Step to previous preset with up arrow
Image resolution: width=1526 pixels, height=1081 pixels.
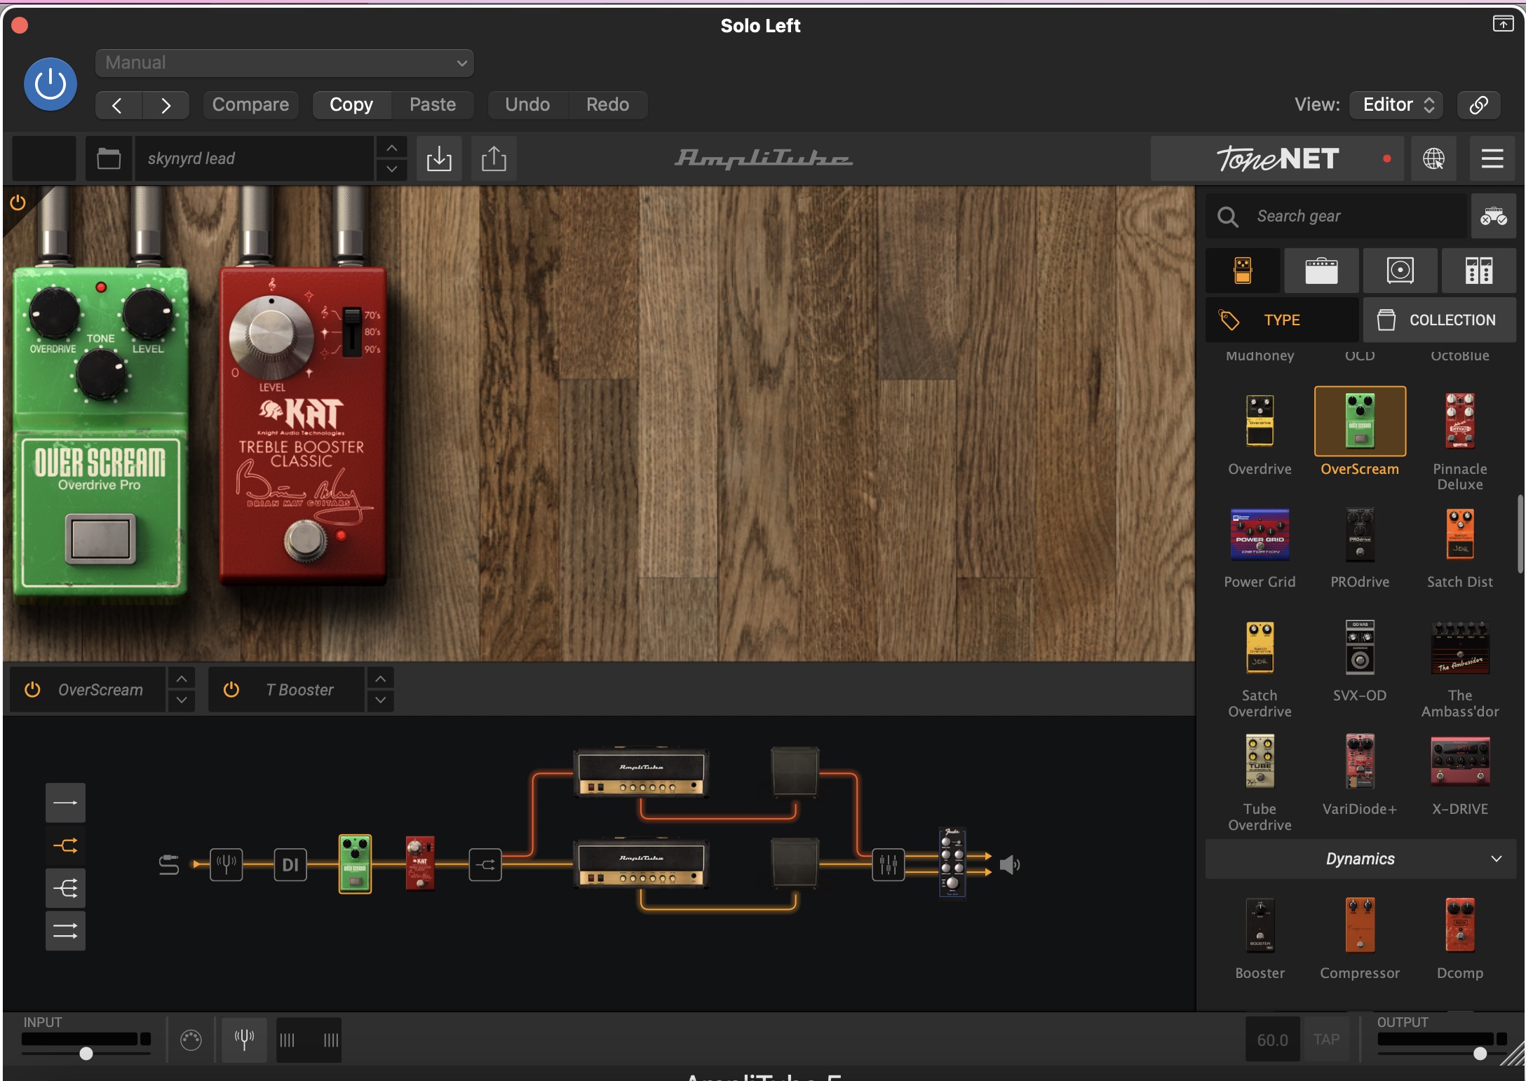392,148
